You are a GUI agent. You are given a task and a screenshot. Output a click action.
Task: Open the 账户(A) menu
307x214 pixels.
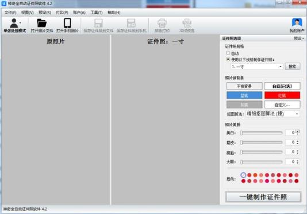(x=79, y=13)
